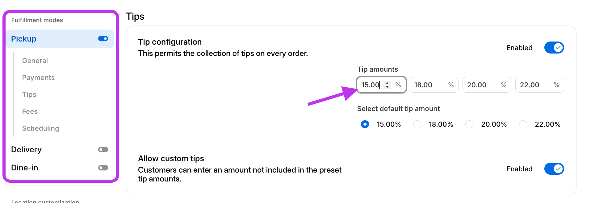Open the Tips sidebar item
599x203 pixels.
29,94
